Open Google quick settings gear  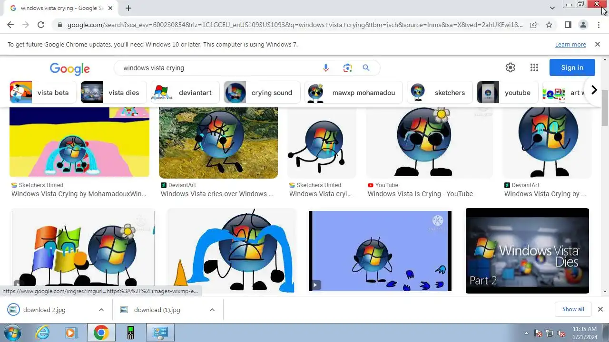pos(511,67)
